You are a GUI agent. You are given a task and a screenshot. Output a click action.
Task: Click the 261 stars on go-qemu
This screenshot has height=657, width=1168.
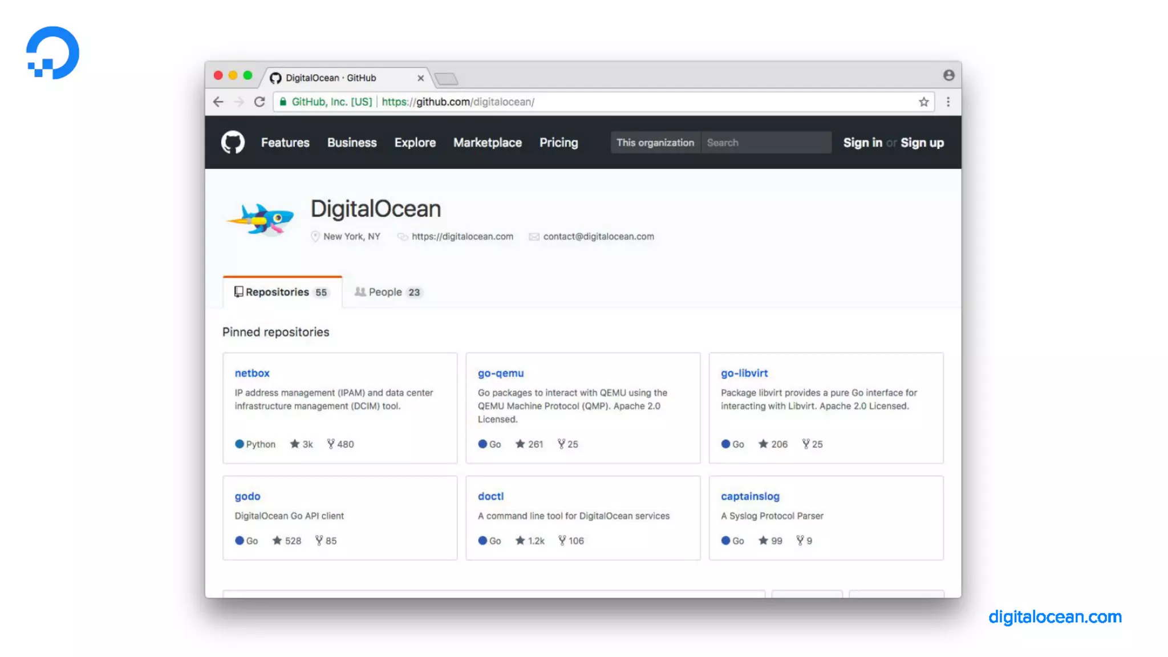(529, 444)
